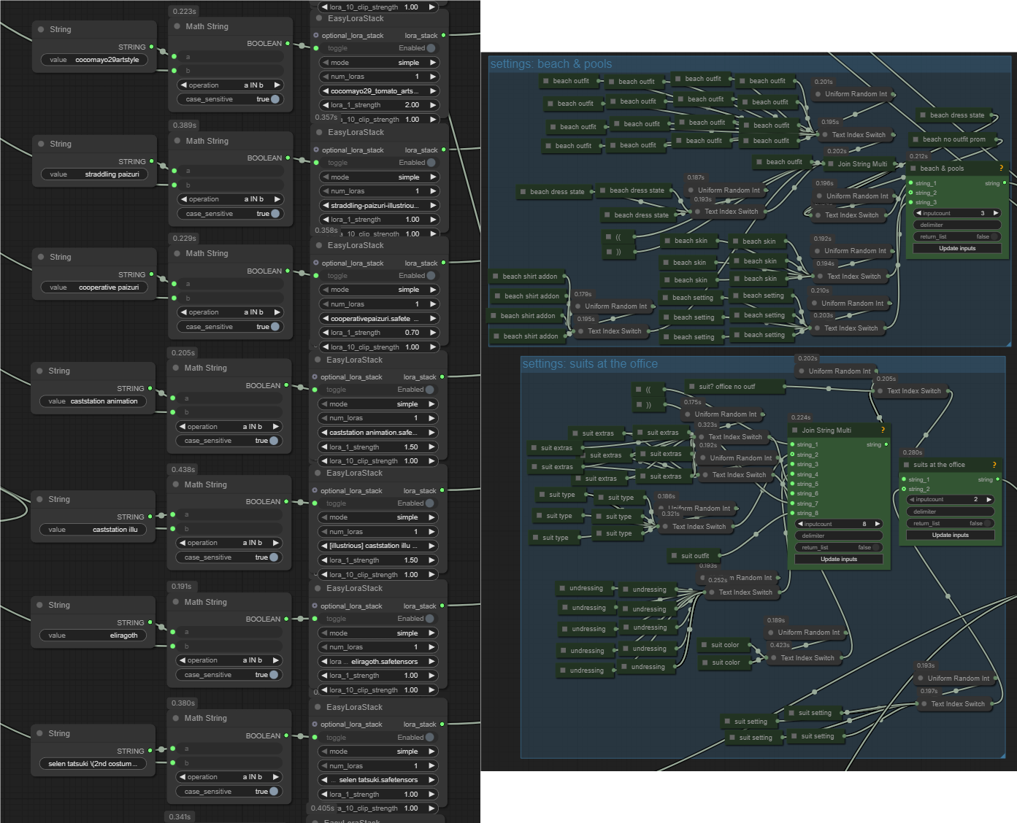
Task: Open LoRA dropdown showing selen tatsuki.safetensors
Action: (x=377, y=780)
